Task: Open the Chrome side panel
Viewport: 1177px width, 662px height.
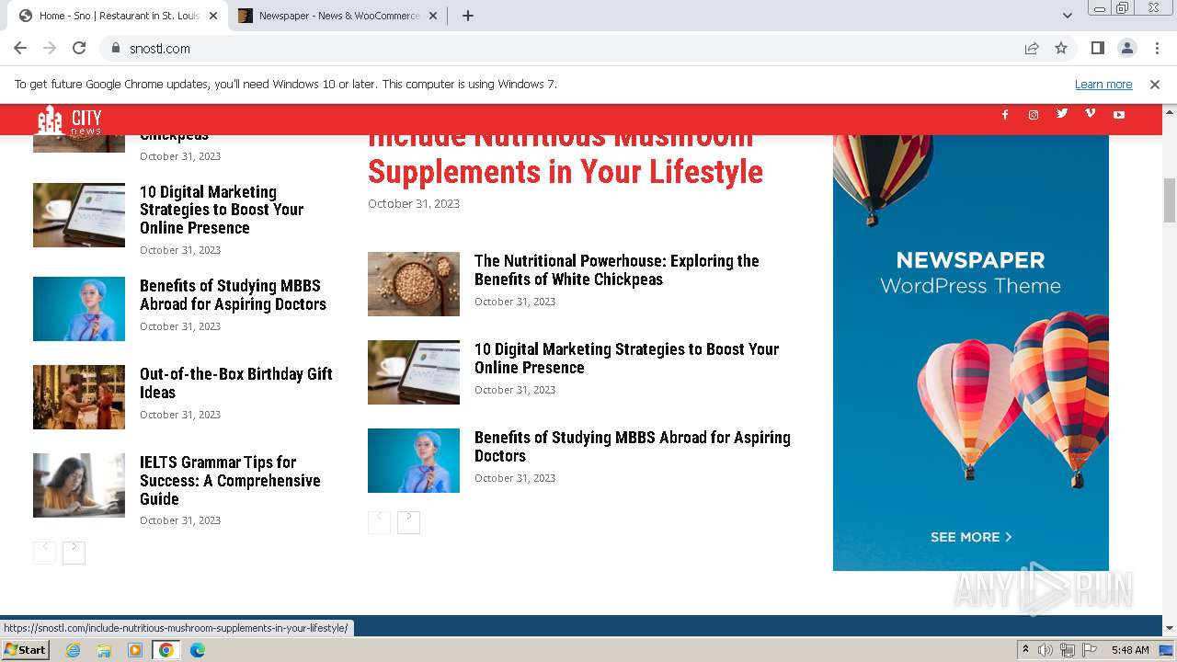Action: (1097, 48)
